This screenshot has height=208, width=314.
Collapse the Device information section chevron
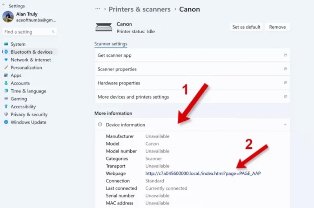point(285,125)
